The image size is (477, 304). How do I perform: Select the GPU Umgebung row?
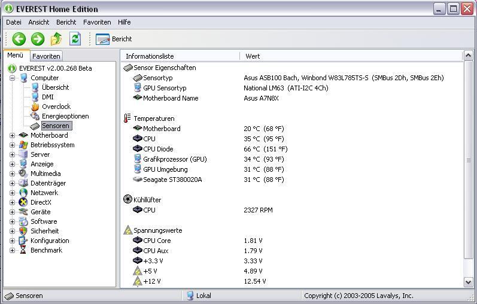tap(292, 169)
